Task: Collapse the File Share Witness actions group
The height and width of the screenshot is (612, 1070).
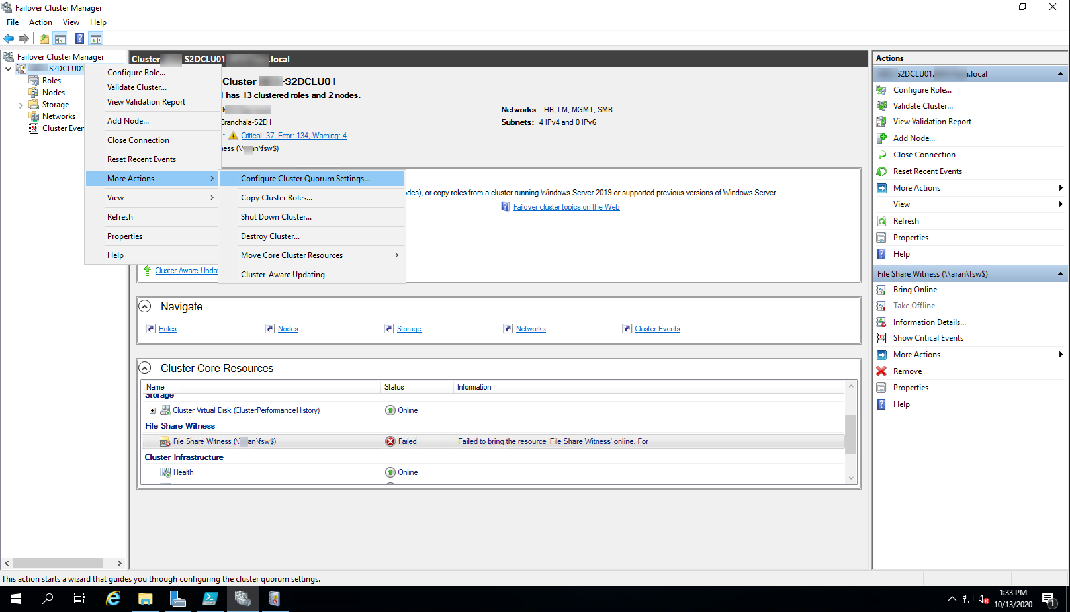Action: [x=1060, y=274]
